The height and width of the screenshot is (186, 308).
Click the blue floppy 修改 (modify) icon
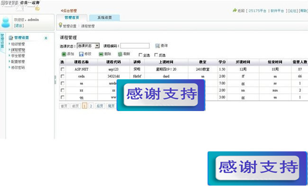click(81, 54)
